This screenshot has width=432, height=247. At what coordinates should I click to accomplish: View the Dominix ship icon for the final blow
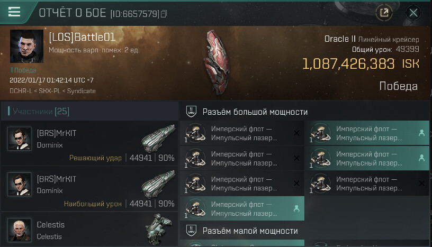pyautogui.click(x=158, y=138)
